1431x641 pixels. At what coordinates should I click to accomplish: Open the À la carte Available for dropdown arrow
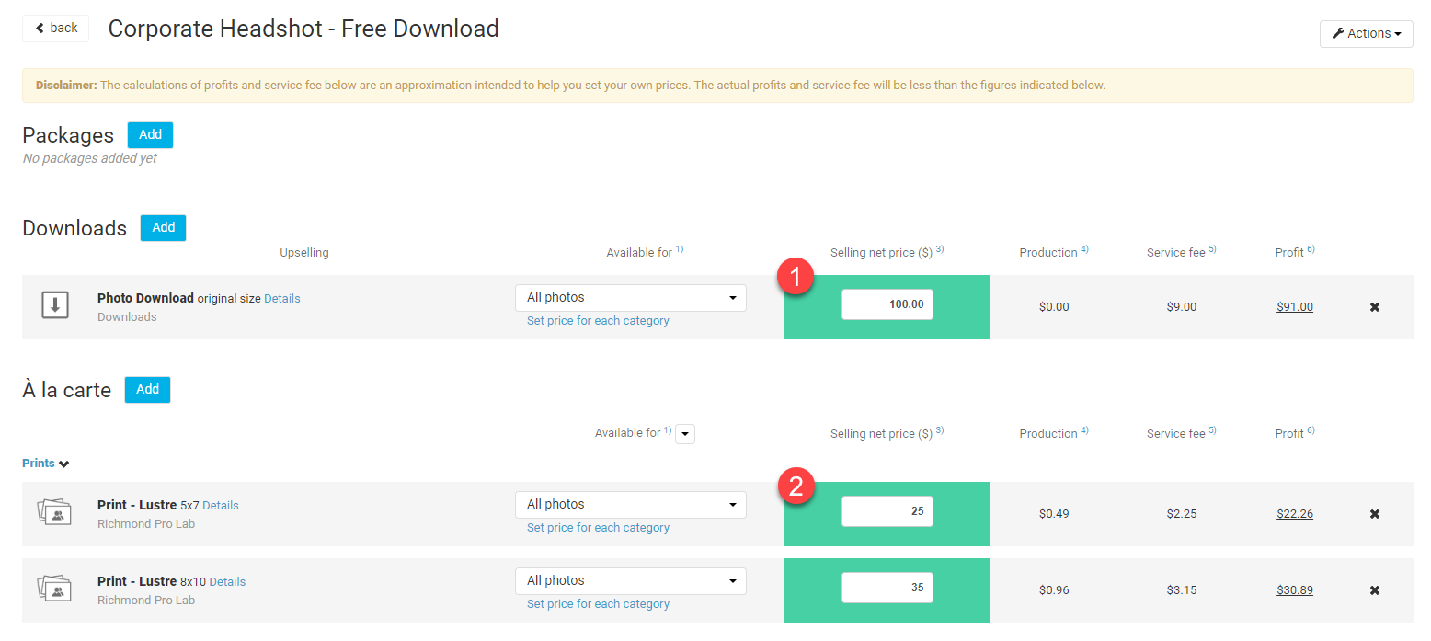[x=685, y=434]
